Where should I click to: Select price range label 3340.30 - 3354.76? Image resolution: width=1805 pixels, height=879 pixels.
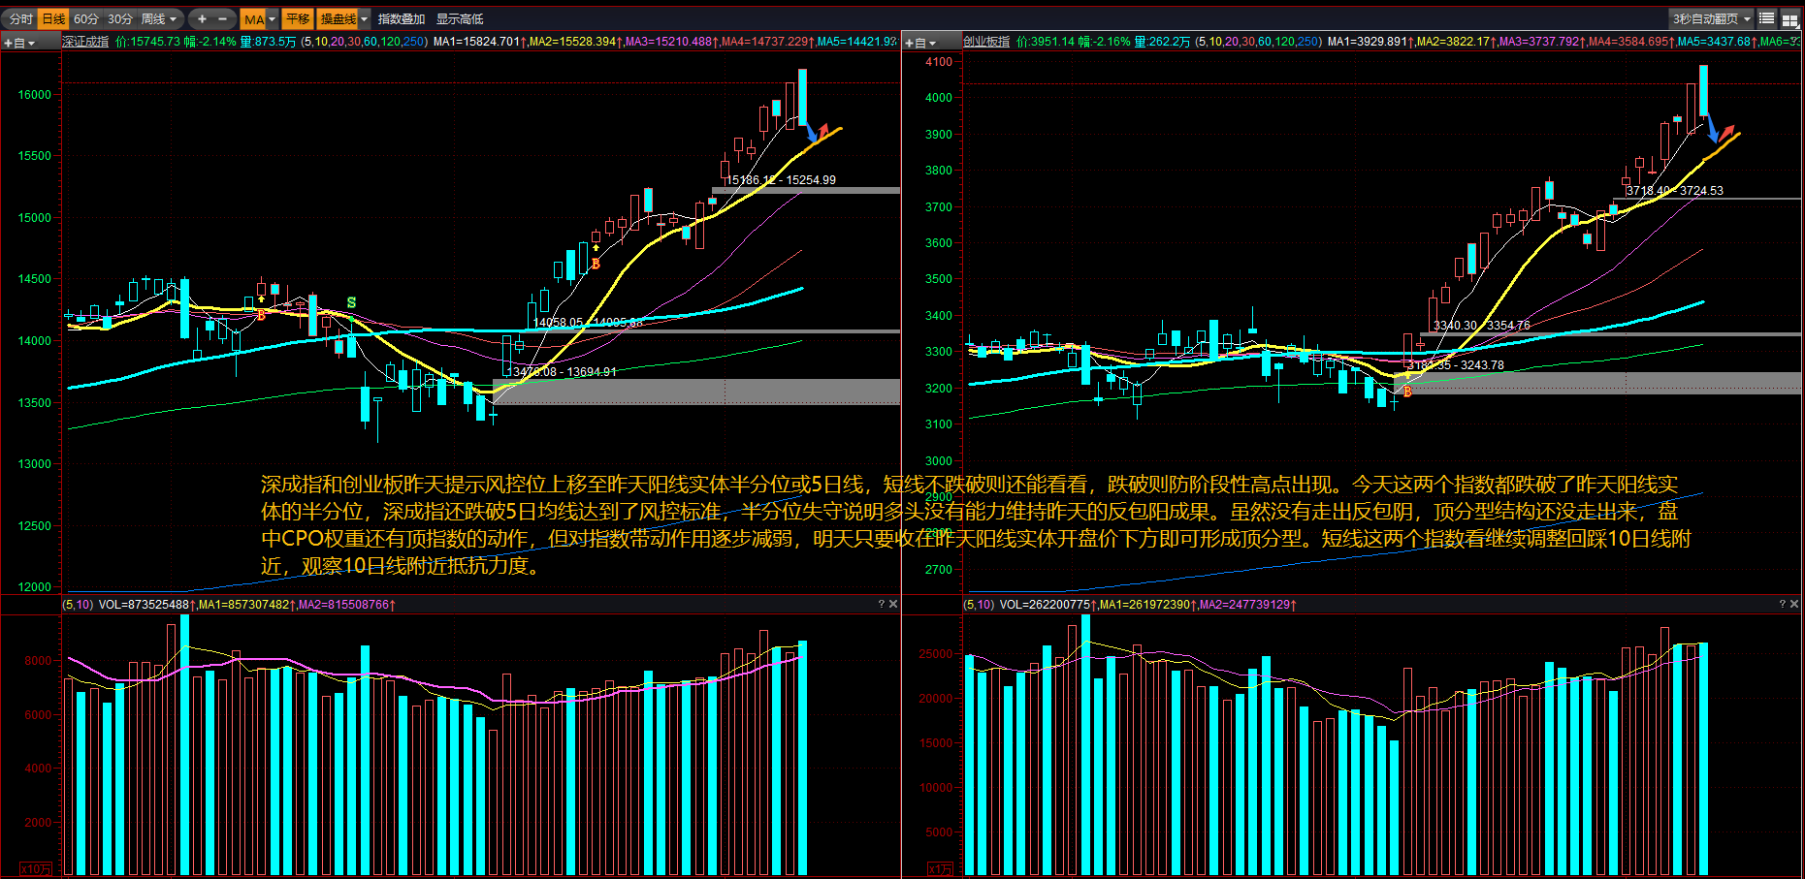[x=1482, y=326]
